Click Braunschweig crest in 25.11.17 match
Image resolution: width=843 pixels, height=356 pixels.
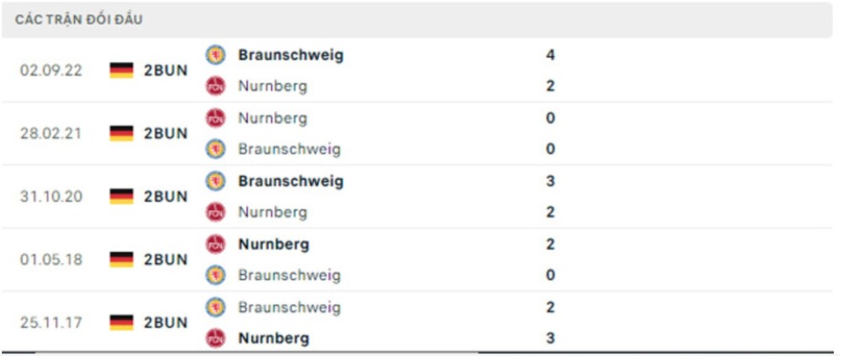(216, 307)
